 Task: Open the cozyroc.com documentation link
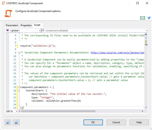point(117,53)
